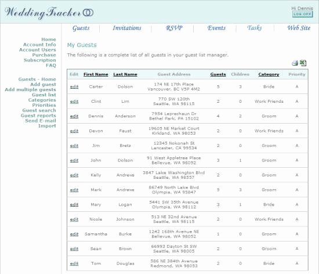Click the '91 West Appletree Place' address
Screen dimensions: 319x274
point(174,158)
